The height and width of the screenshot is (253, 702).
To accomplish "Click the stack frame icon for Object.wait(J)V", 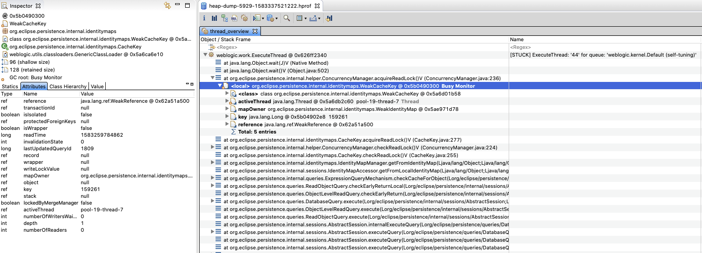I will coord(219,63).
